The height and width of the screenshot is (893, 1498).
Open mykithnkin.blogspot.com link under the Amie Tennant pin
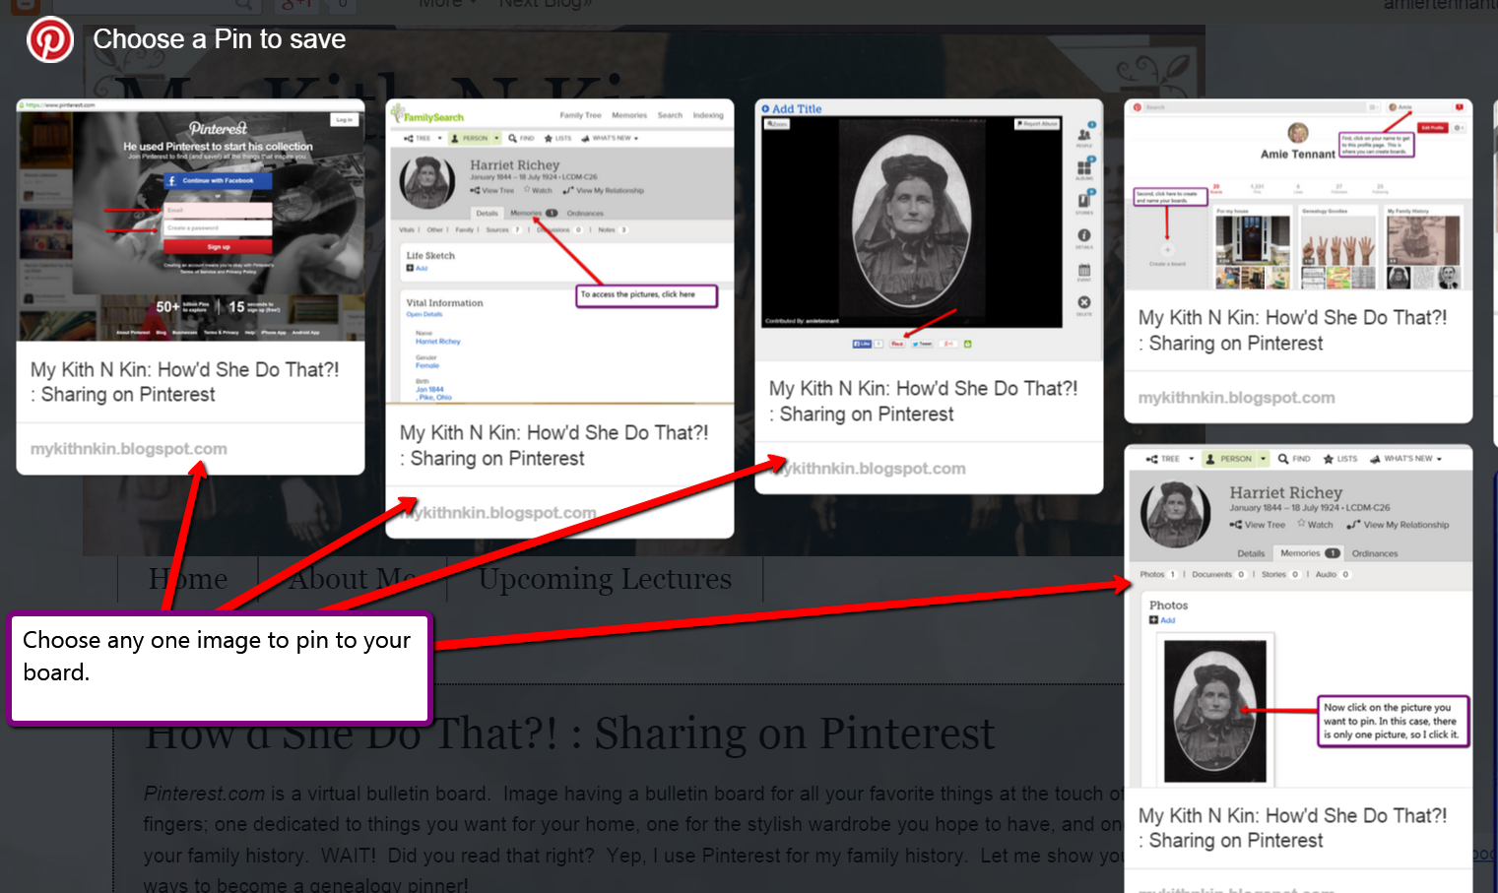(x=1237, y=398)
